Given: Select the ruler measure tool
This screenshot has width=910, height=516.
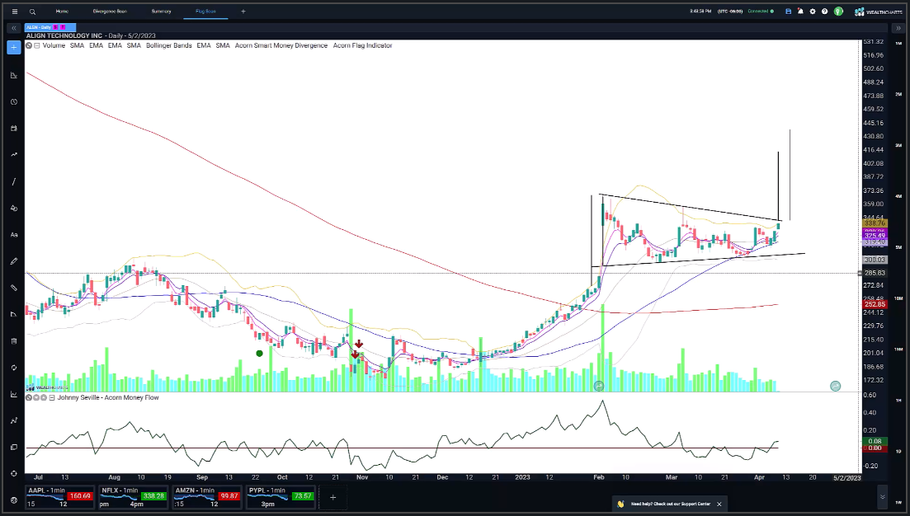Looking at the screenshot, I should [14, 288].
